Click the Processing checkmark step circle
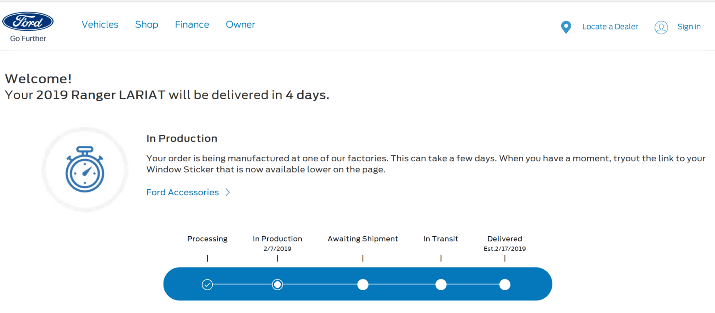Image resolution: width=715 pixels, height=313 pixels. [x=207, y=284]
